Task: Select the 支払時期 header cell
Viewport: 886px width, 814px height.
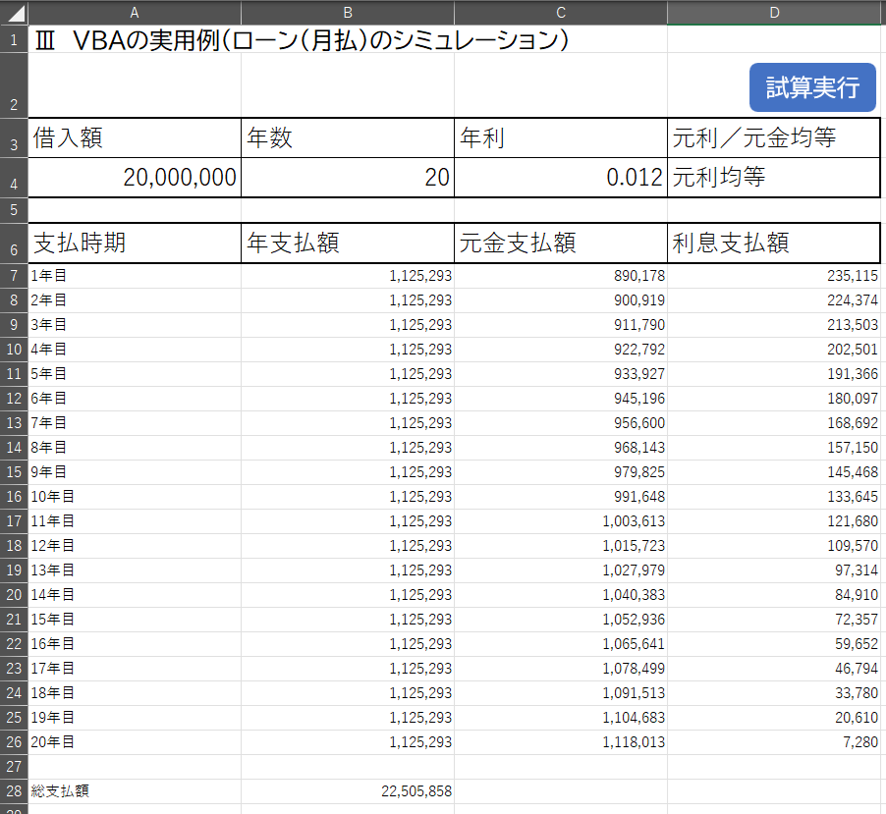Action: (x=135, y=244)
